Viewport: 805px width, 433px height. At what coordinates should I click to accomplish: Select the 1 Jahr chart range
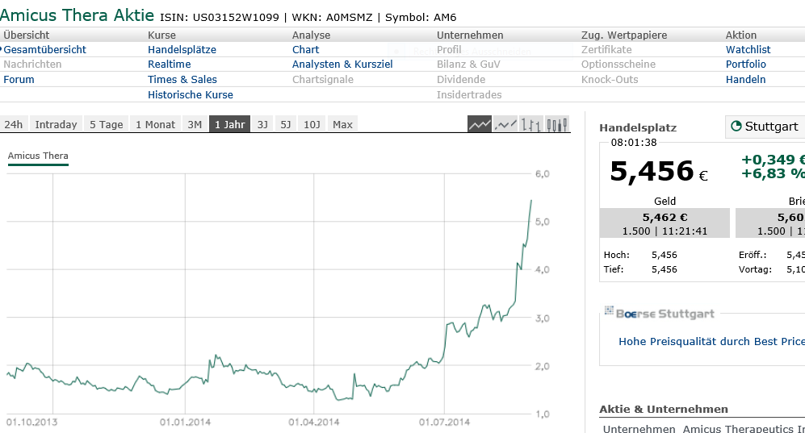pyautogui.click(x=229, y=124)
